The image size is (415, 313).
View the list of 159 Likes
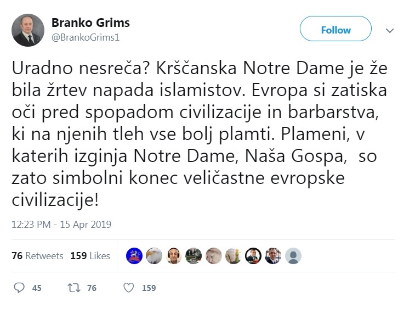click(90, 256)
